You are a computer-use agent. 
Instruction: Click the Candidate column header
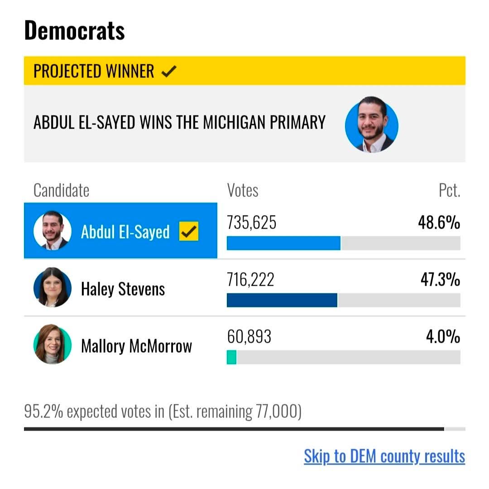pos(62,190)
